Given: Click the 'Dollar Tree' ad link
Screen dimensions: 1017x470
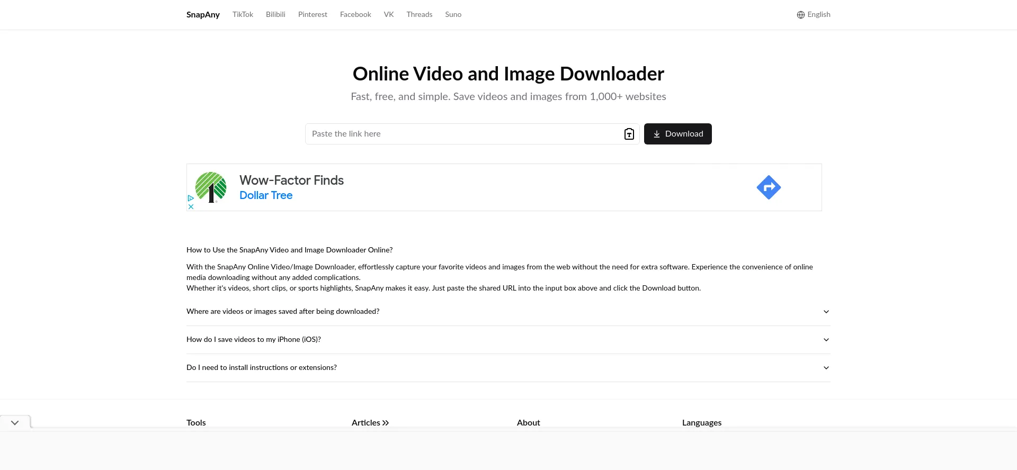Looking at the screenshot, I should pyautogui.click(x=266, y=195).
